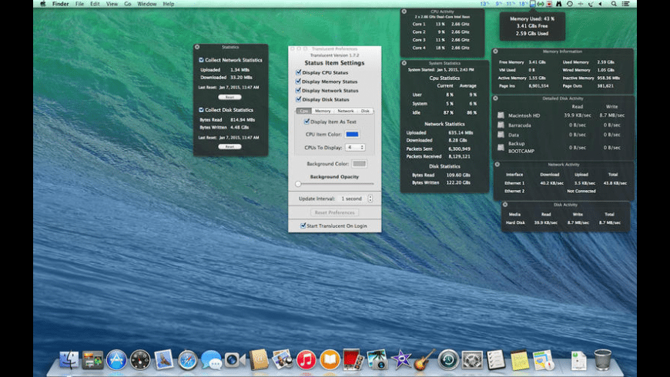Uncheck Display Network Status
The width and height of the screenshot is (670, 377).
[x=298, y=90]
